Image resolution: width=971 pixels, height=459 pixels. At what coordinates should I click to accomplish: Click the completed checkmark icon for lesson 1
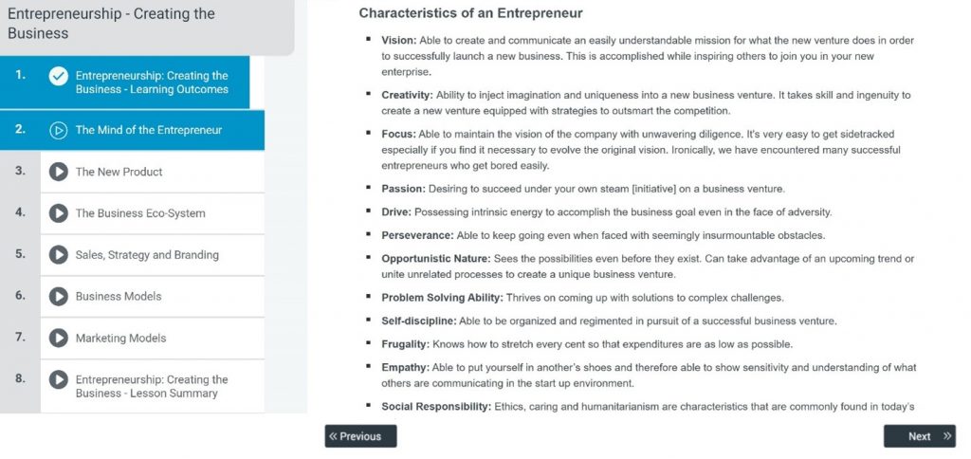[59, 77]
